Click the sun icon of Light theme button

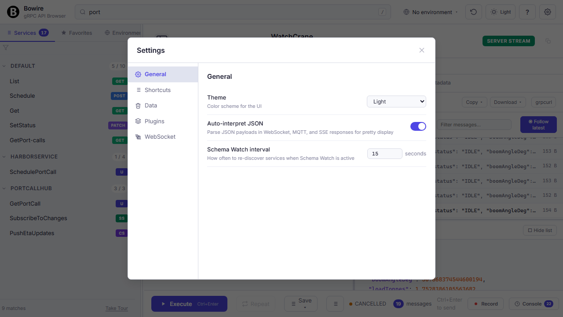tap(494, 12)
